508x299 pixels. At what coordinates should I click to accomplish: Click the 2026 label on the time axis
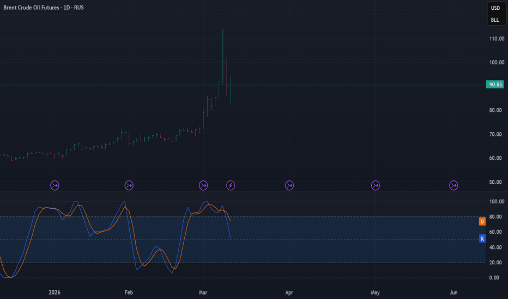point(55,292)
